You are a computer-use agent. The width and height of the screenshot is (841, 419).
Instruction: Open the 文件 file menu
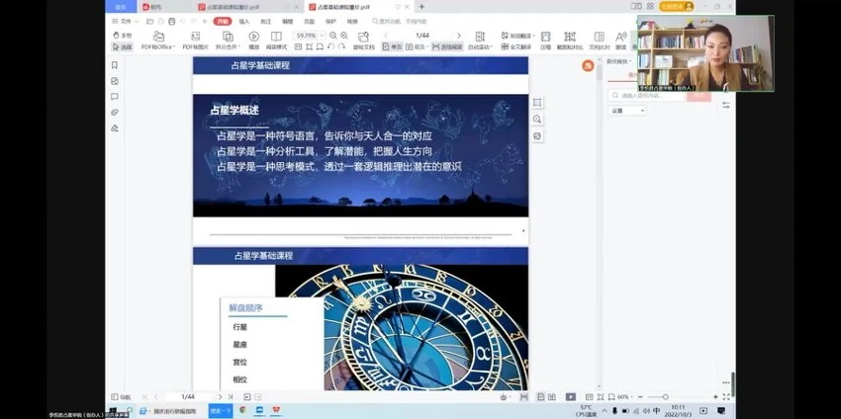click(125, 22)
